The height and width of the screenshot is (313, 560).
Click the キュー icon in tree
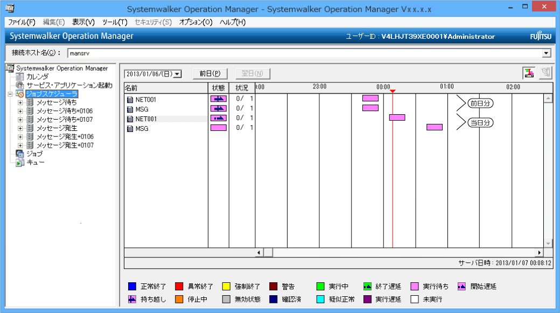click(x=20, y=162)
